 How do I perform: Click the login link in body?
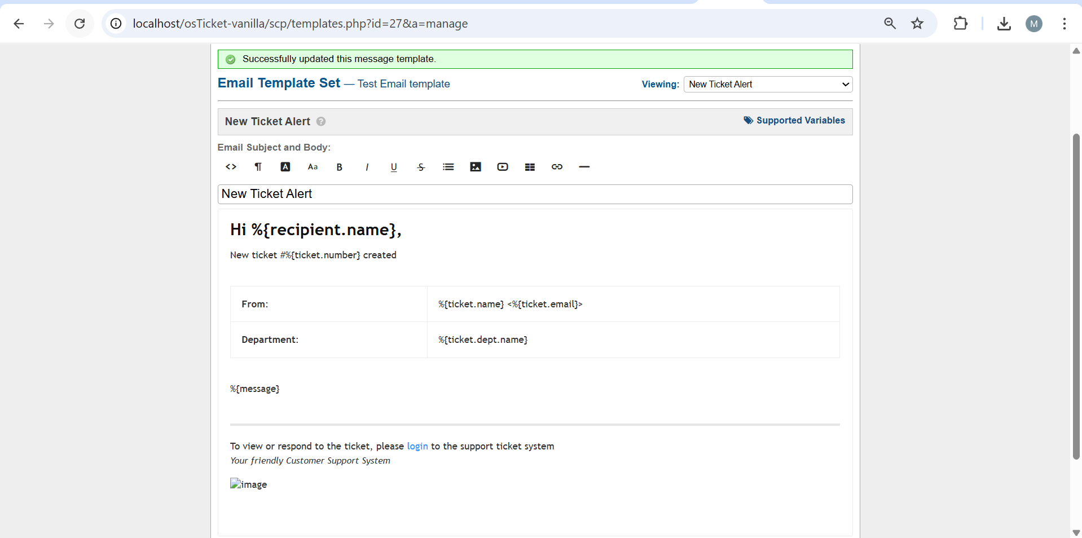(417, 446)
